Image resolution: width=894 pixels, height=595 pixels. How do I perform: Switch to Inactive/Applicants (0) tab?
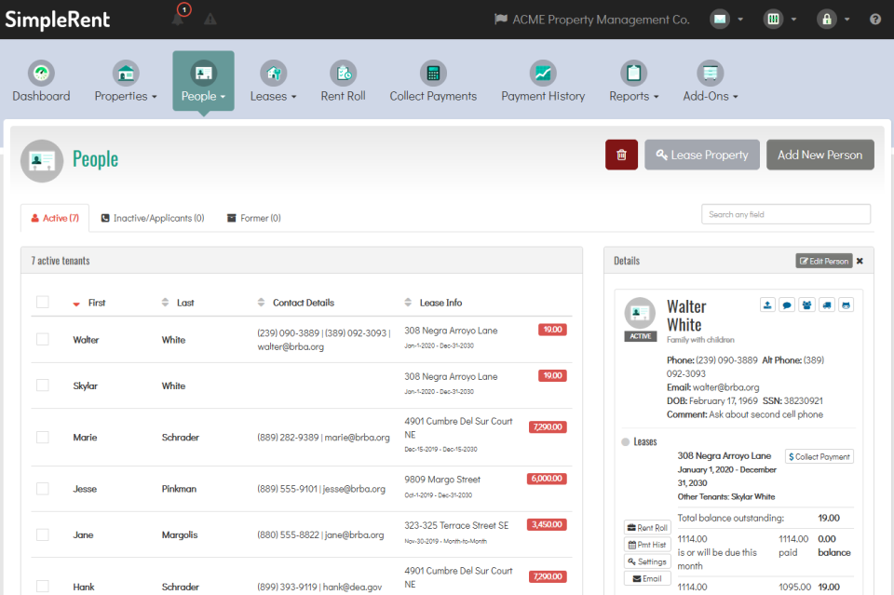point(153,218)
